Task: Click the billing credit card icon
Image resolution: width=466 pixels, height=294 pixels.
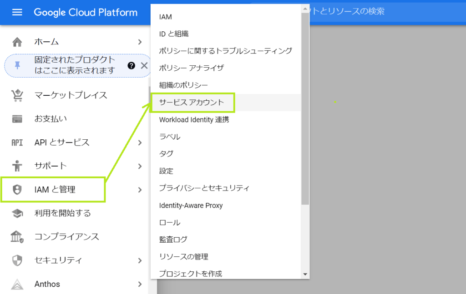Action: [17, 119]
